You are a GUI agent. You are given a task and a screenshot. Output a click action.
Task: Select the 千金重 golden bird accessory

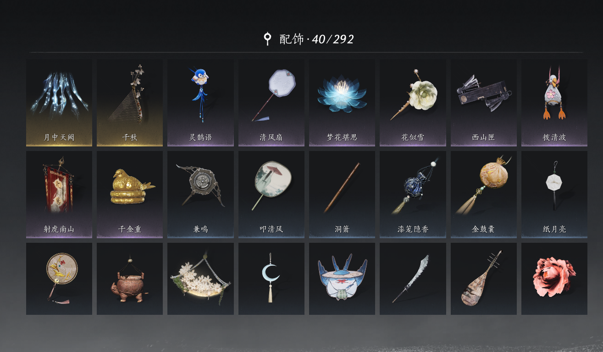coord(130,195)
